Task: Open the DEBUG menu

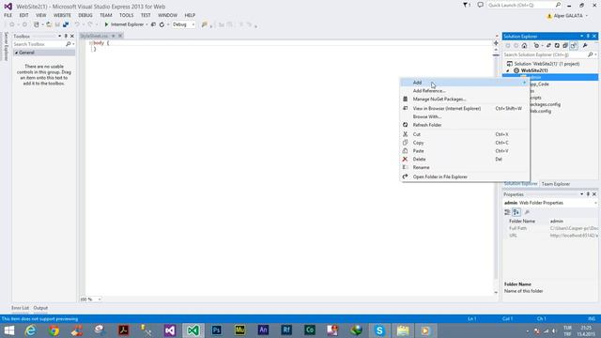Action: (85, 15)
